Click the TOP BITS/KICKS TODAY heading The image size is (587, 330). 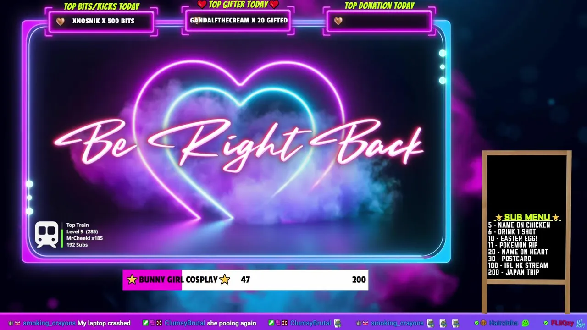pos(101,6)
